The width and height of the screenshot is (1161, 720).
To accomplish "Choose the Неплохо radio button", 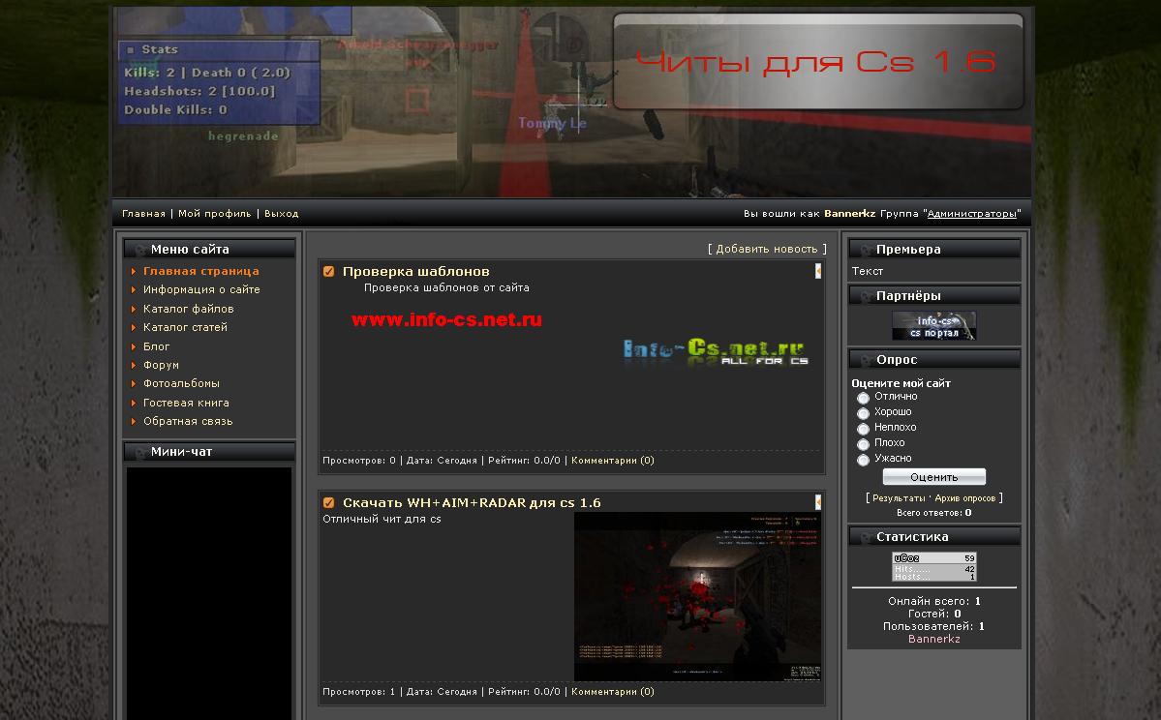I will pyautogui.click(x=863, y=429).
